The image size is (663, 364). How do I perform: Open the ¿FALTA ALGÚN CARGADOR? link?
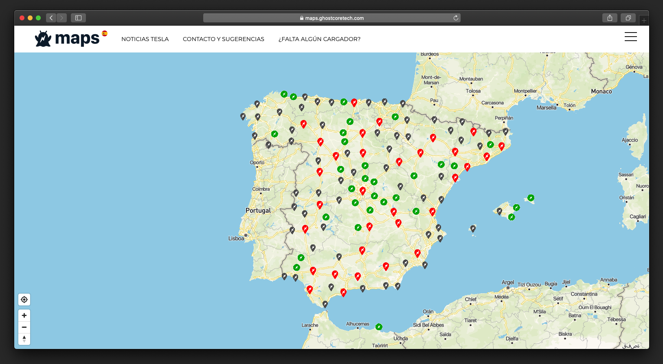click(x=319, y=39)
